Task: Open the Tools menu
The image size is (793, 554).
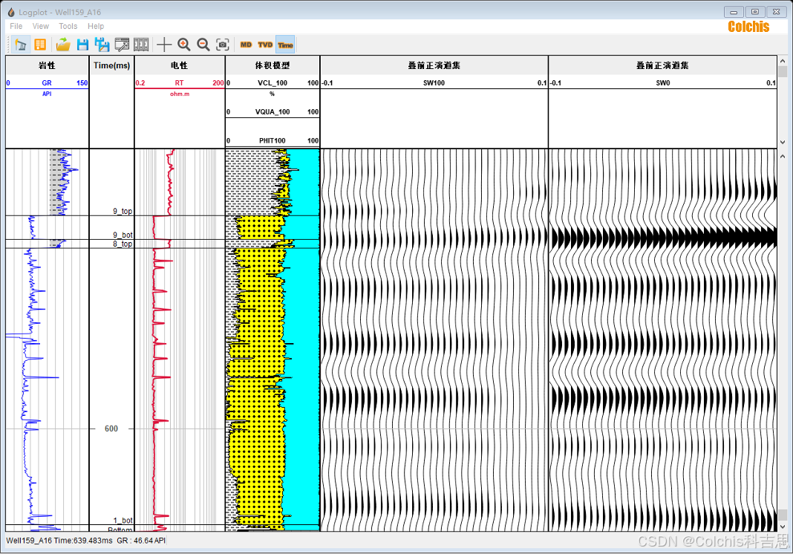Action: (68, 26)
